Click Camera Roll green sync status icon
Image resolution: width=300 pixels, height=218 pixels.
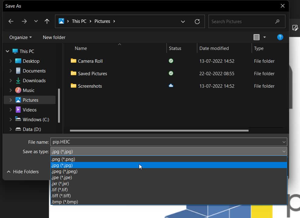click(171, 61)
